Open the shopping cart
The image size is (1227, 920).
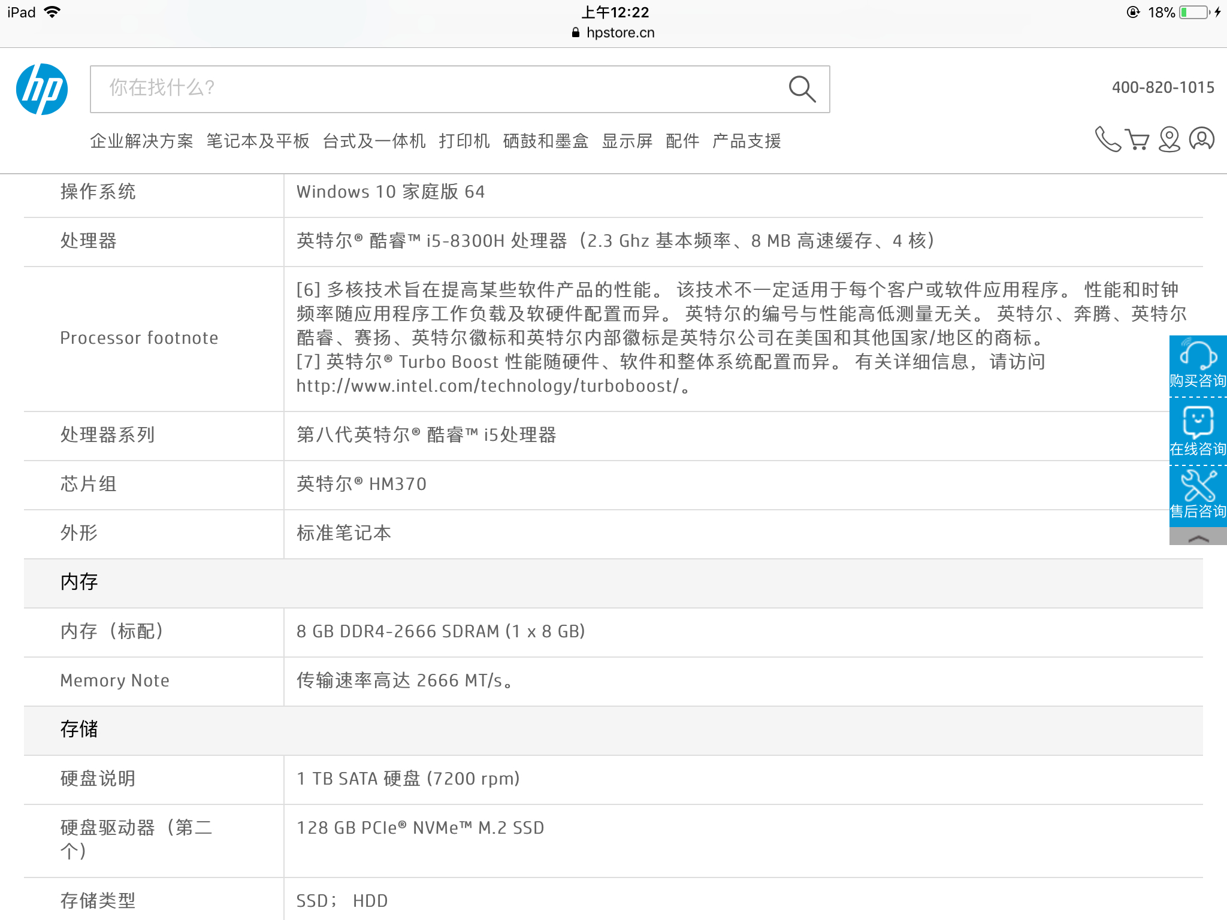1137,140
